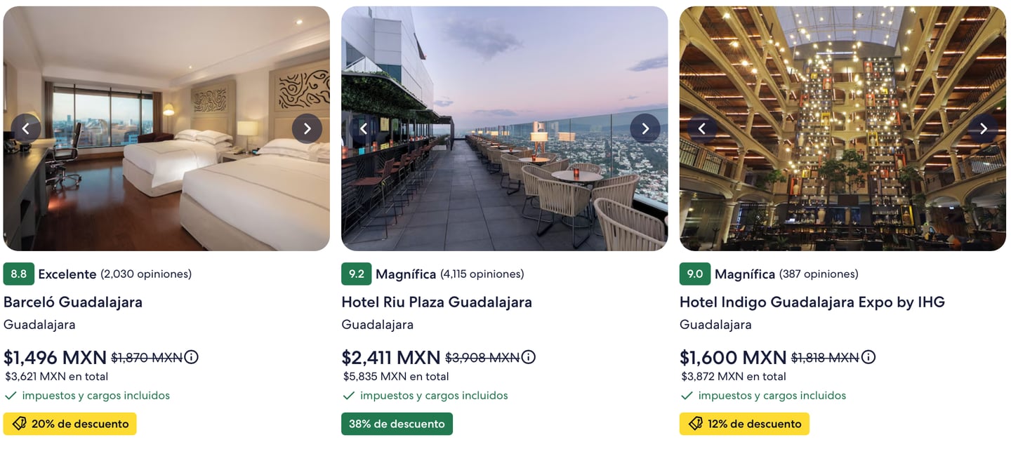Image resolution: width=1011 pixels, height=449 pixels.
Task: Click the Riu Plaza rooftop terrace photo
Action: coord(504,189)
